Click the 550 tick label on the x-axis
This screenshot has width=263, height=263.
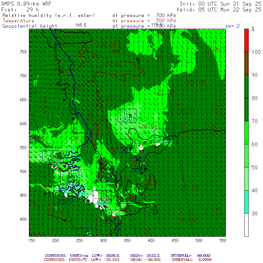223,240
